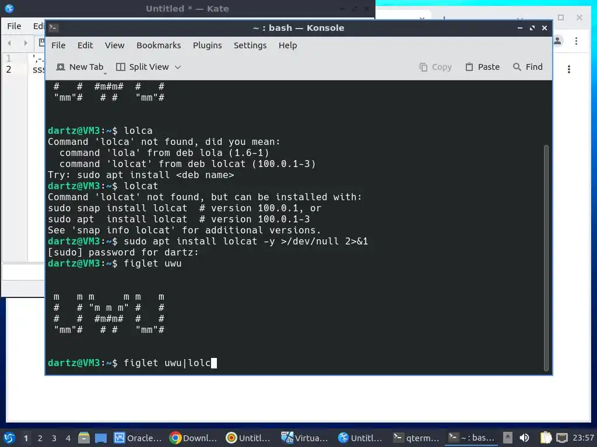Open the Plugins menu
This screenshot has height=447, width=597.
207,45
